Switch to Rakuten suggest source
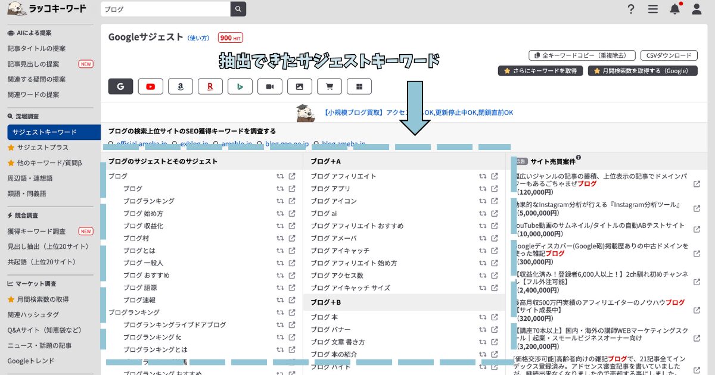The height and width of the screenshot is (375, 715). (x=210, y=86)
